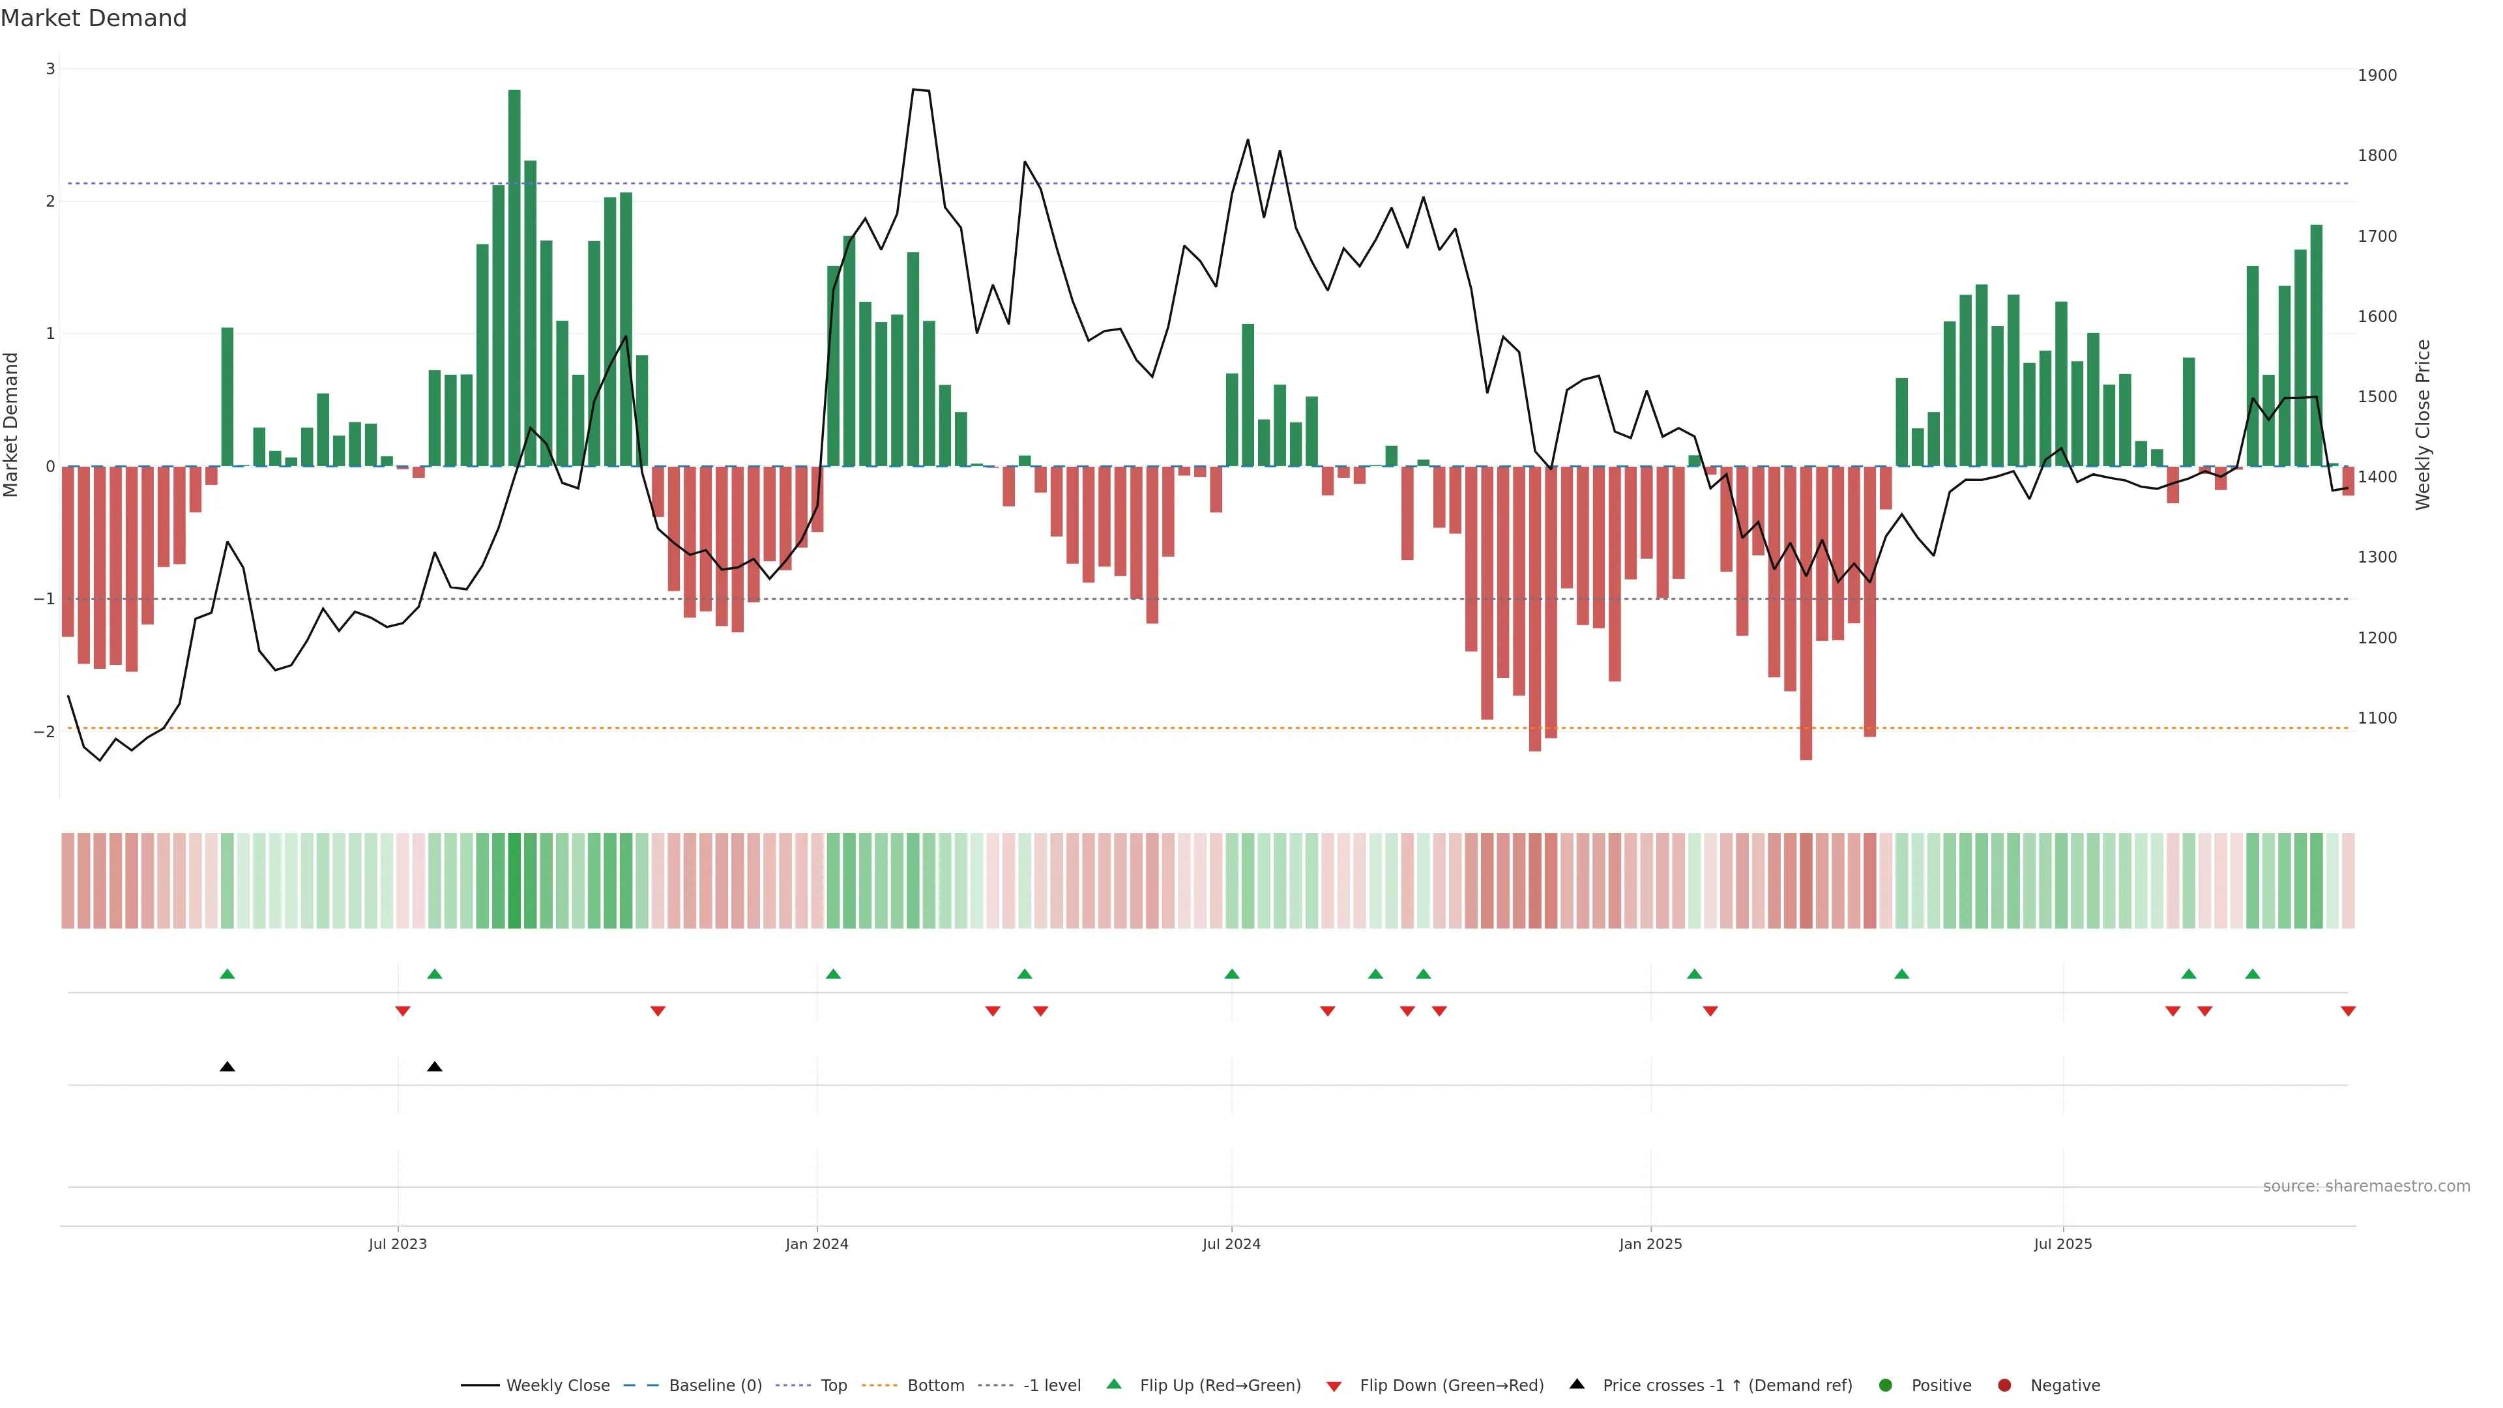This screenshot has height=1408, width=2503.
Task: Toggle the -1 level legend item
Action: click(1051, 1385)
